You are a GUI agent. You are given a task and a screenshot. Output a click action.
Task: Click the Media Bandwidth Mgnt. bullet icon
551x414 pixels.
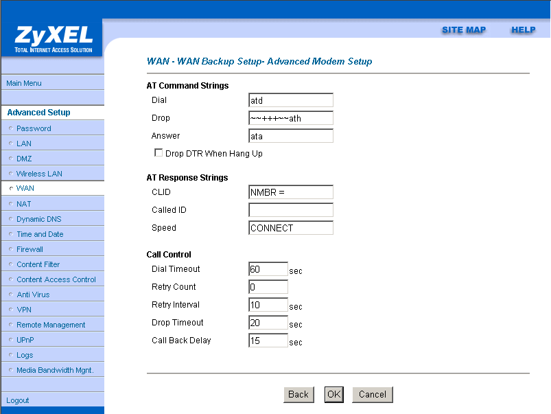click(11, 370)
